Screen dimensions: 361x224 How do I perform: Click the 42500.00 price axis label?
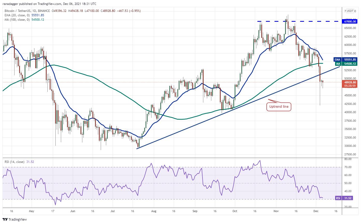(350, 104)
